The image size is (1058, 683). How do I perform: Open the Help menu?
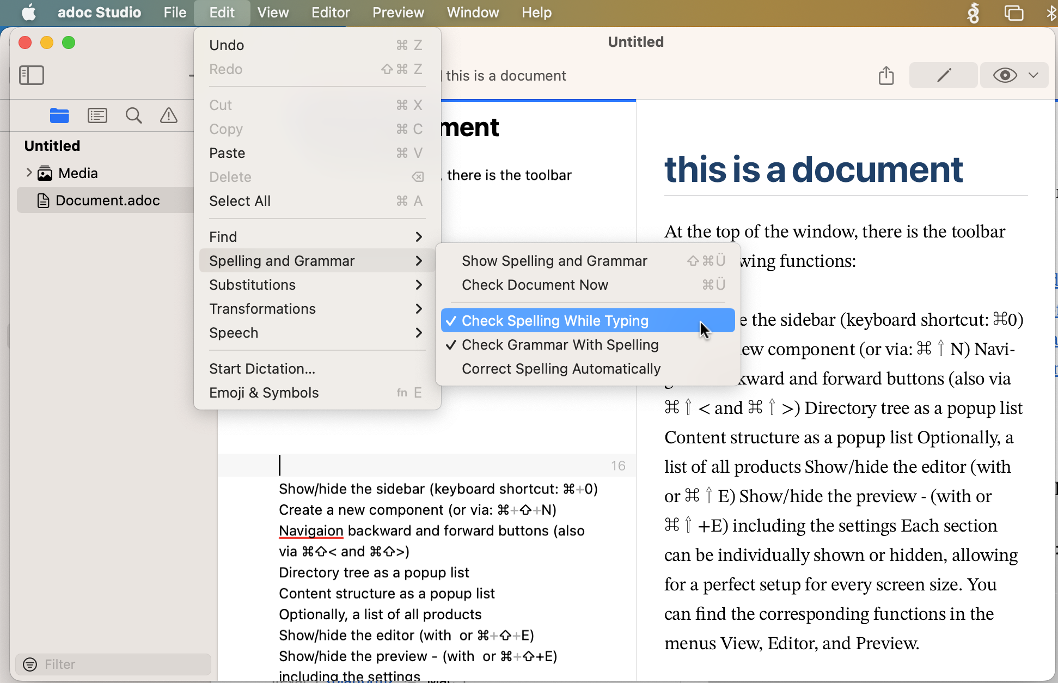tap(536, 12)
